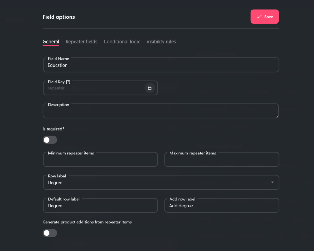Click the Add row label field
Screen dimensions: 314x251
tap(222, 206)
